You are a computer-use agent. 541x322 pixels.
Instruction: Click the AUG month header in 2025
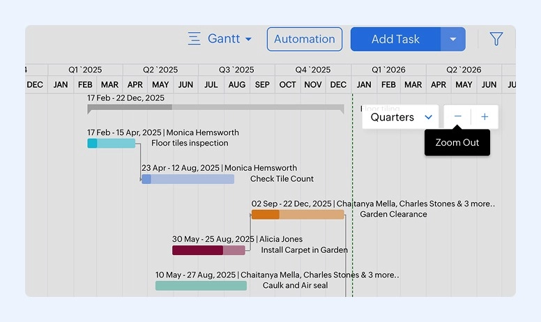(x=237, y=85)
